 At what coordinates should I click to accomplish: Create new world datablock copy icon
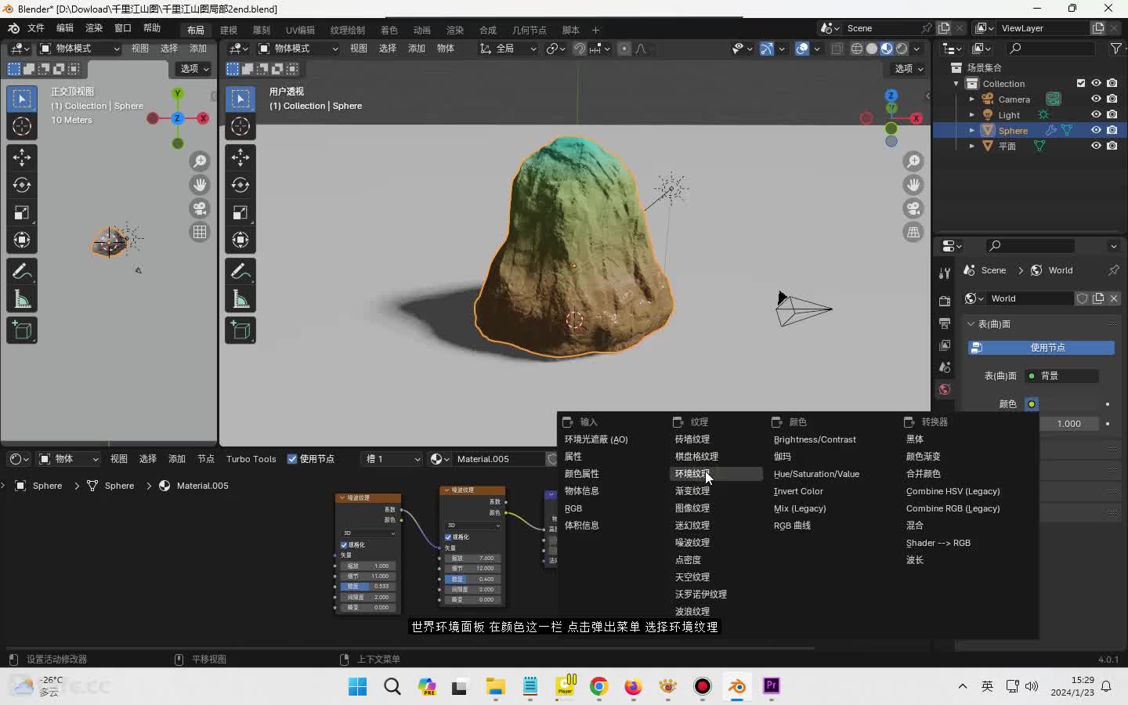(x=1098, y=298)
